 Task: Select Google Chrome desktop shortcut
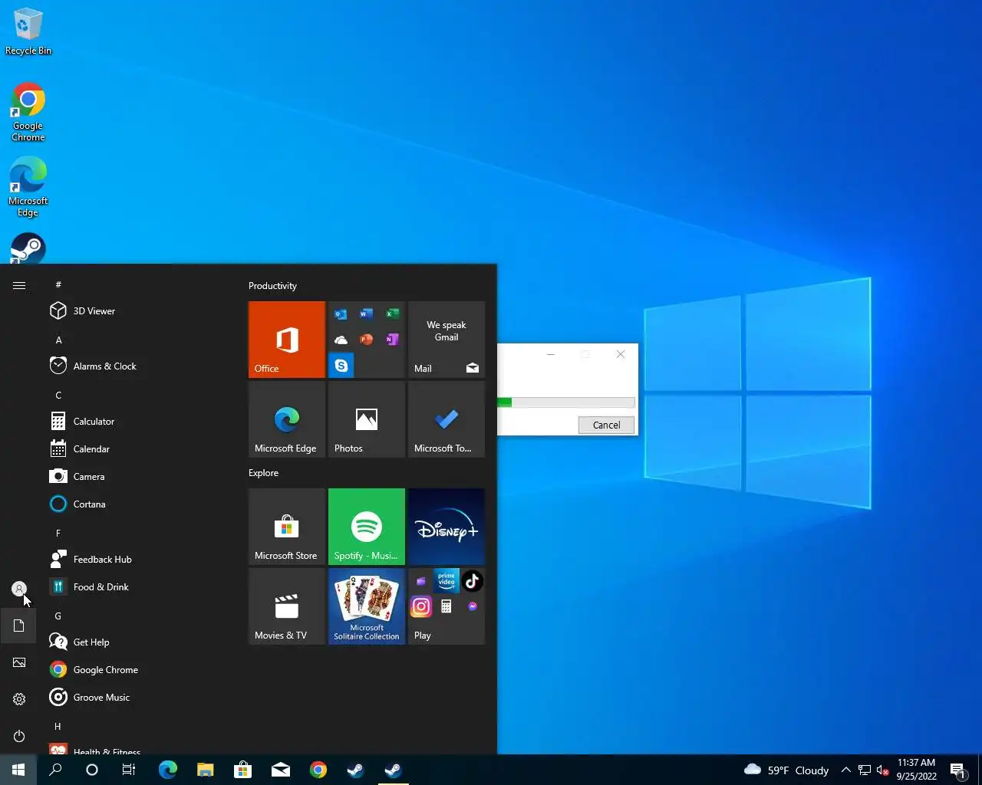click(x=28, y=112)
